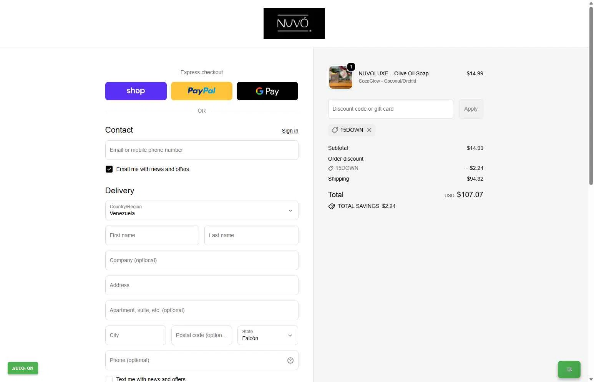
Task: Check Text me with news and offers
Action: pyautogui.click(x=109, y=379)
